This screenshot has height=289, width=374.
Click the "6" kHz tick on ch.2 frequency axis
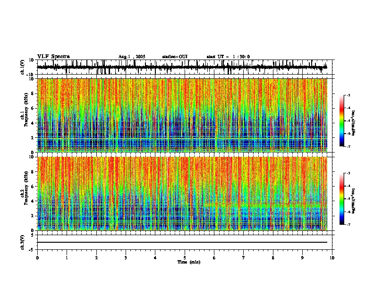[33, 186]
